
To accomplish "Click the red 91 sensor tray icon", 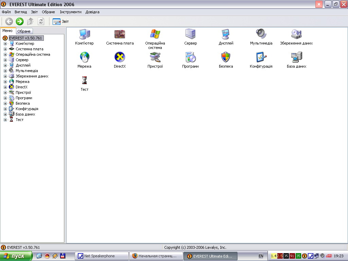I will point(292,256).
